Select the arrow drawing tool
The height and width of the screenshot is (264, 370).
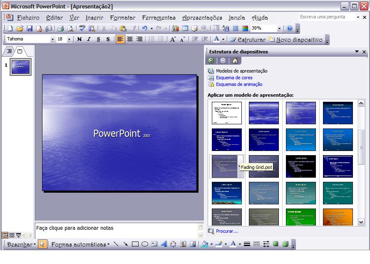pos(125,244)
